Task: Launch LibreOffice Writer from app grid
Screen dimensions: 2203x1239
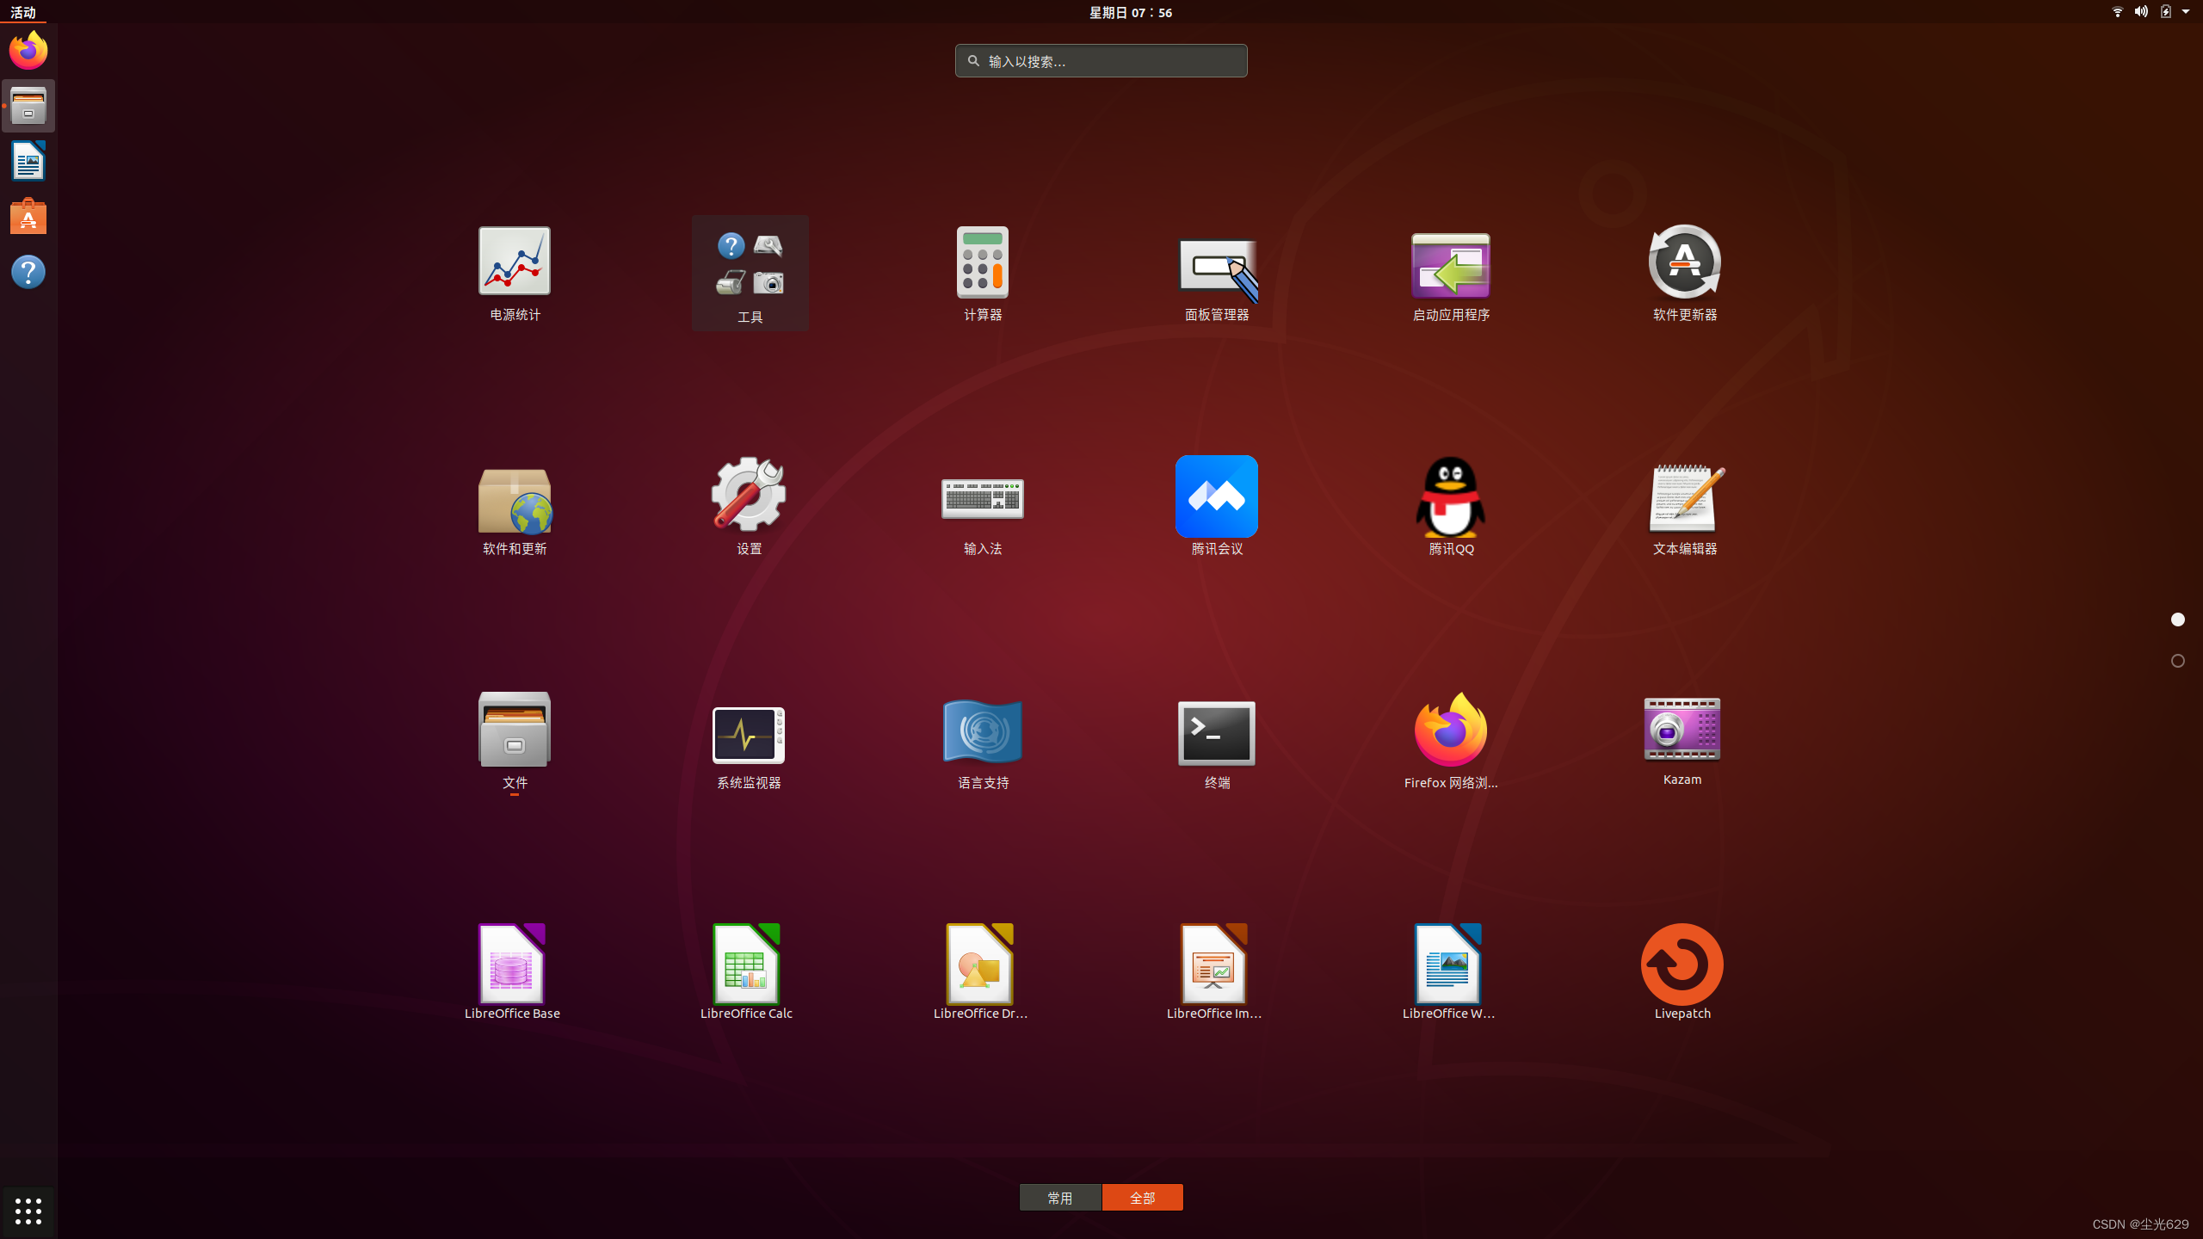Action: point(1448,972)
